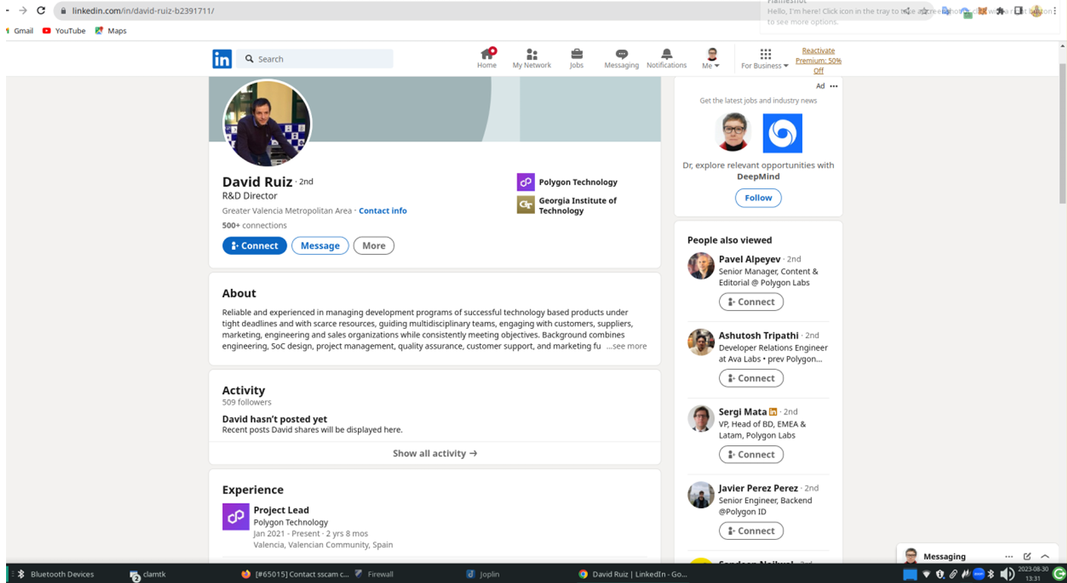1067x583 pixels.
Task: Open Messaging nav icon
Action: click(x=621, y=58)
